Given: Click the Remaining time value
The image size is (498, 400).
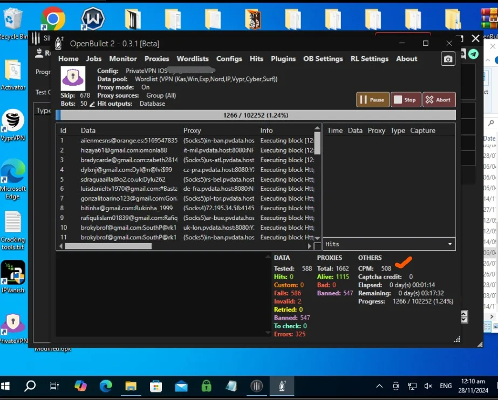Looking at the screenshot, I should point(421,293).
